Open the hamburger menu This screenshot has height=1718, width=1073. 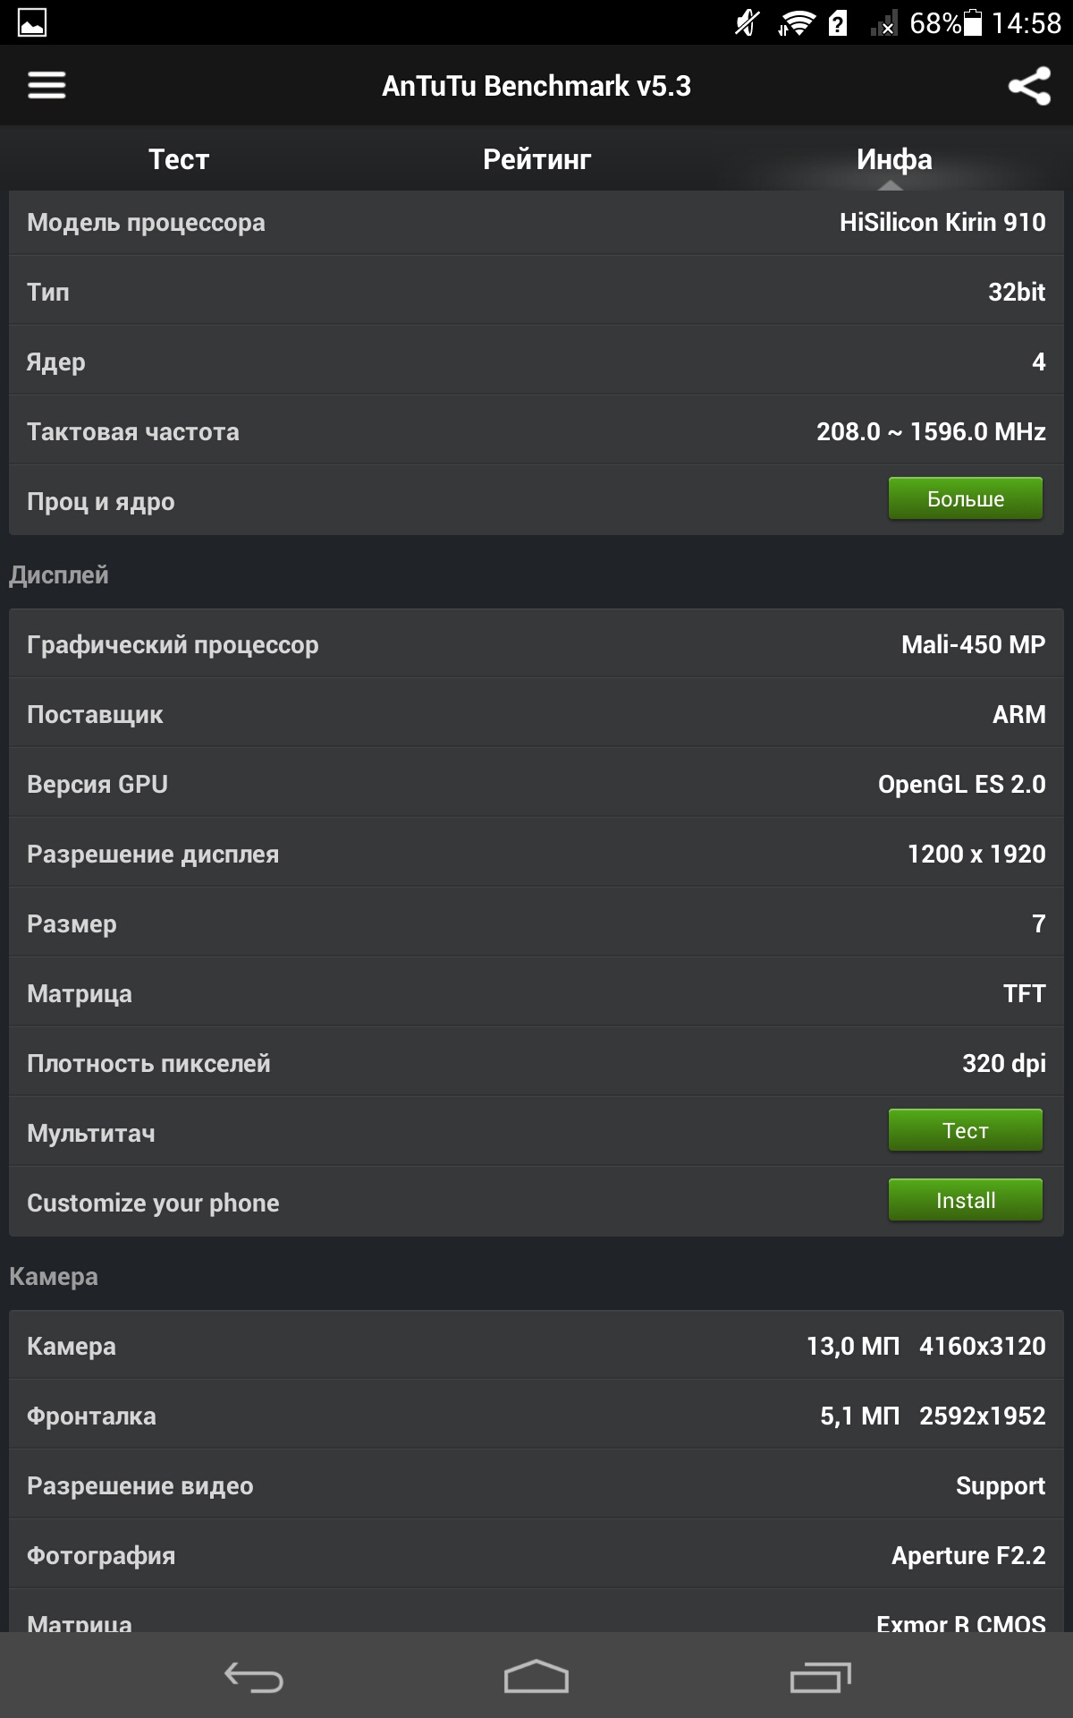[46, 86]
